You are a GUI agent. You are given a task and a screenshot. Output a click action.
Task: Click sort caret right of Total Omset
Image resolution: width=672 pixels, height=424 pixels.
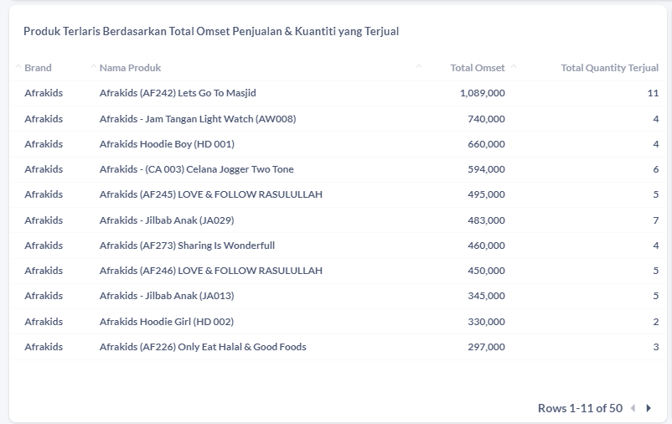click(x=514, y=66)
